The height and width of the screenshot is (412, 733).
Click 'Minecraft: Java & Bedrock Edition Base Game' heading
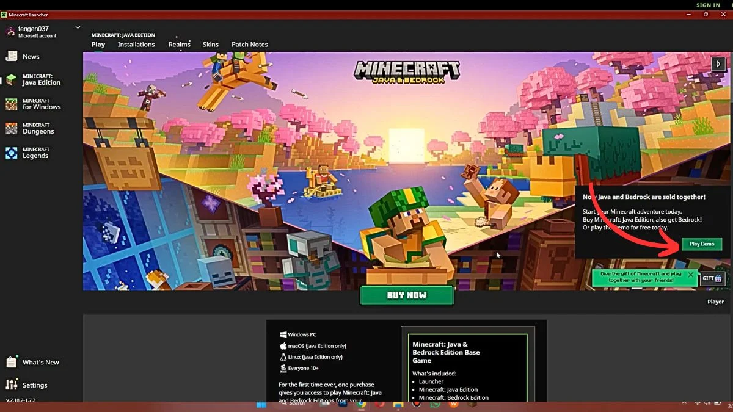[x=446, y=352]
